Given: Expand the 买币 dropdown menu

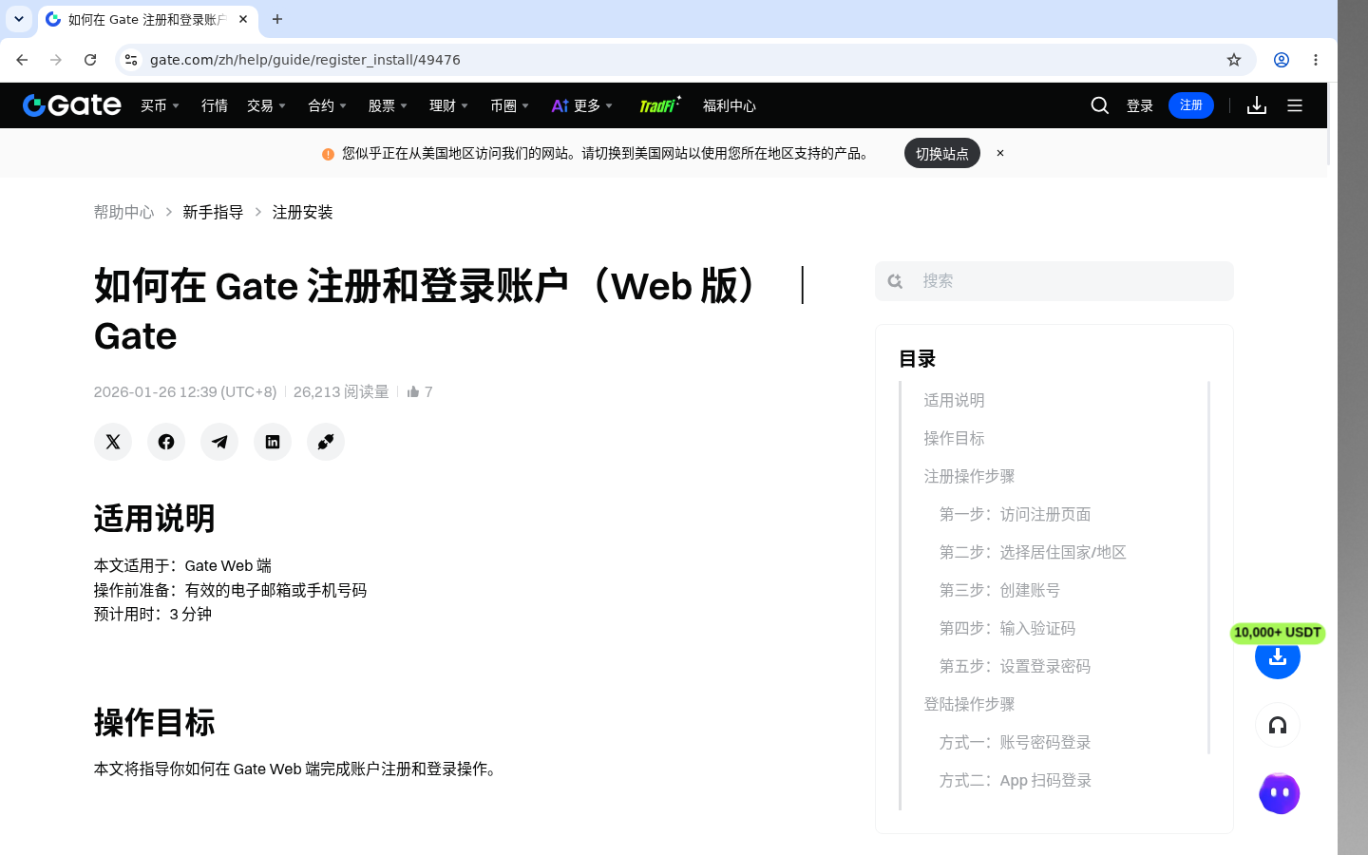Looking at the screenshot, I should [161, 105].
